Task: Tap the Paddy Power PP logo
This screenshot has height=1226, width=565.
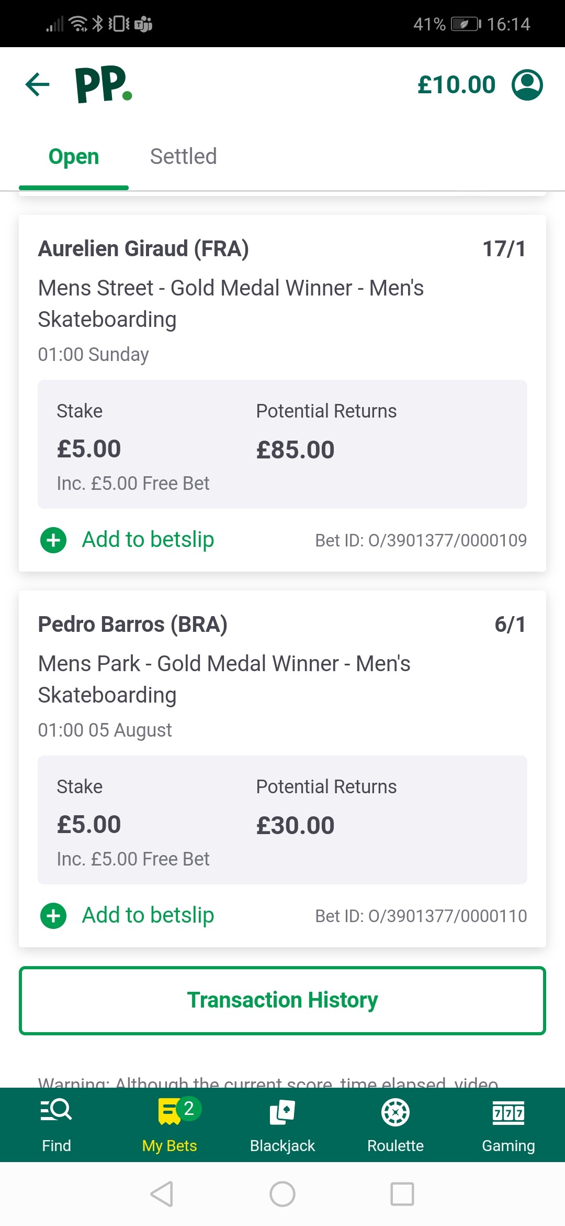Action: point(104,84)
